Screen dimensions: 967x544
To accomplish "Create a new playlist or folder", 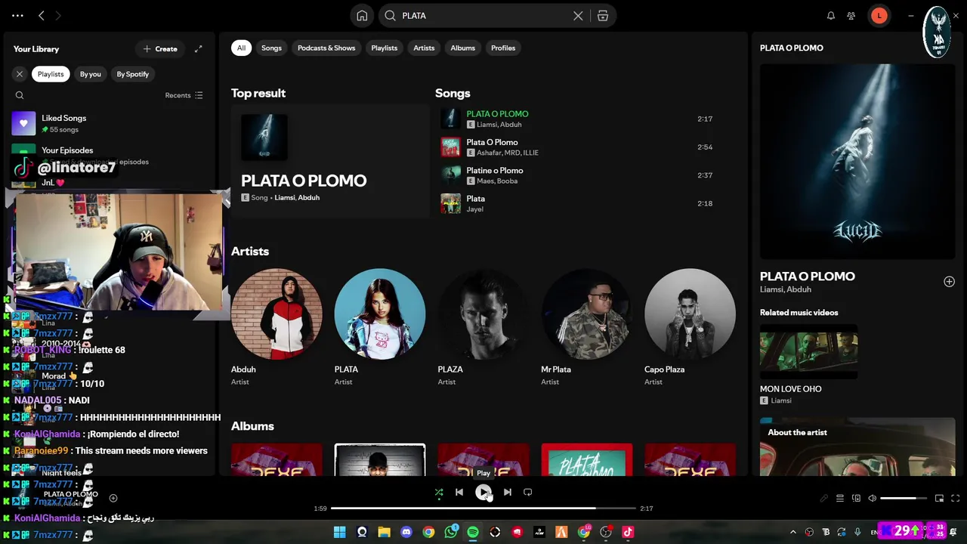I will 160,49.
